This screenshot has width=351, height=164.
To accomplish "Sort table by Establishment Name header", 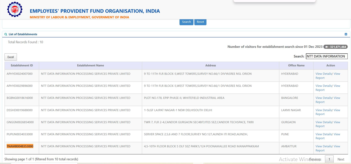I will coord(90,65).
